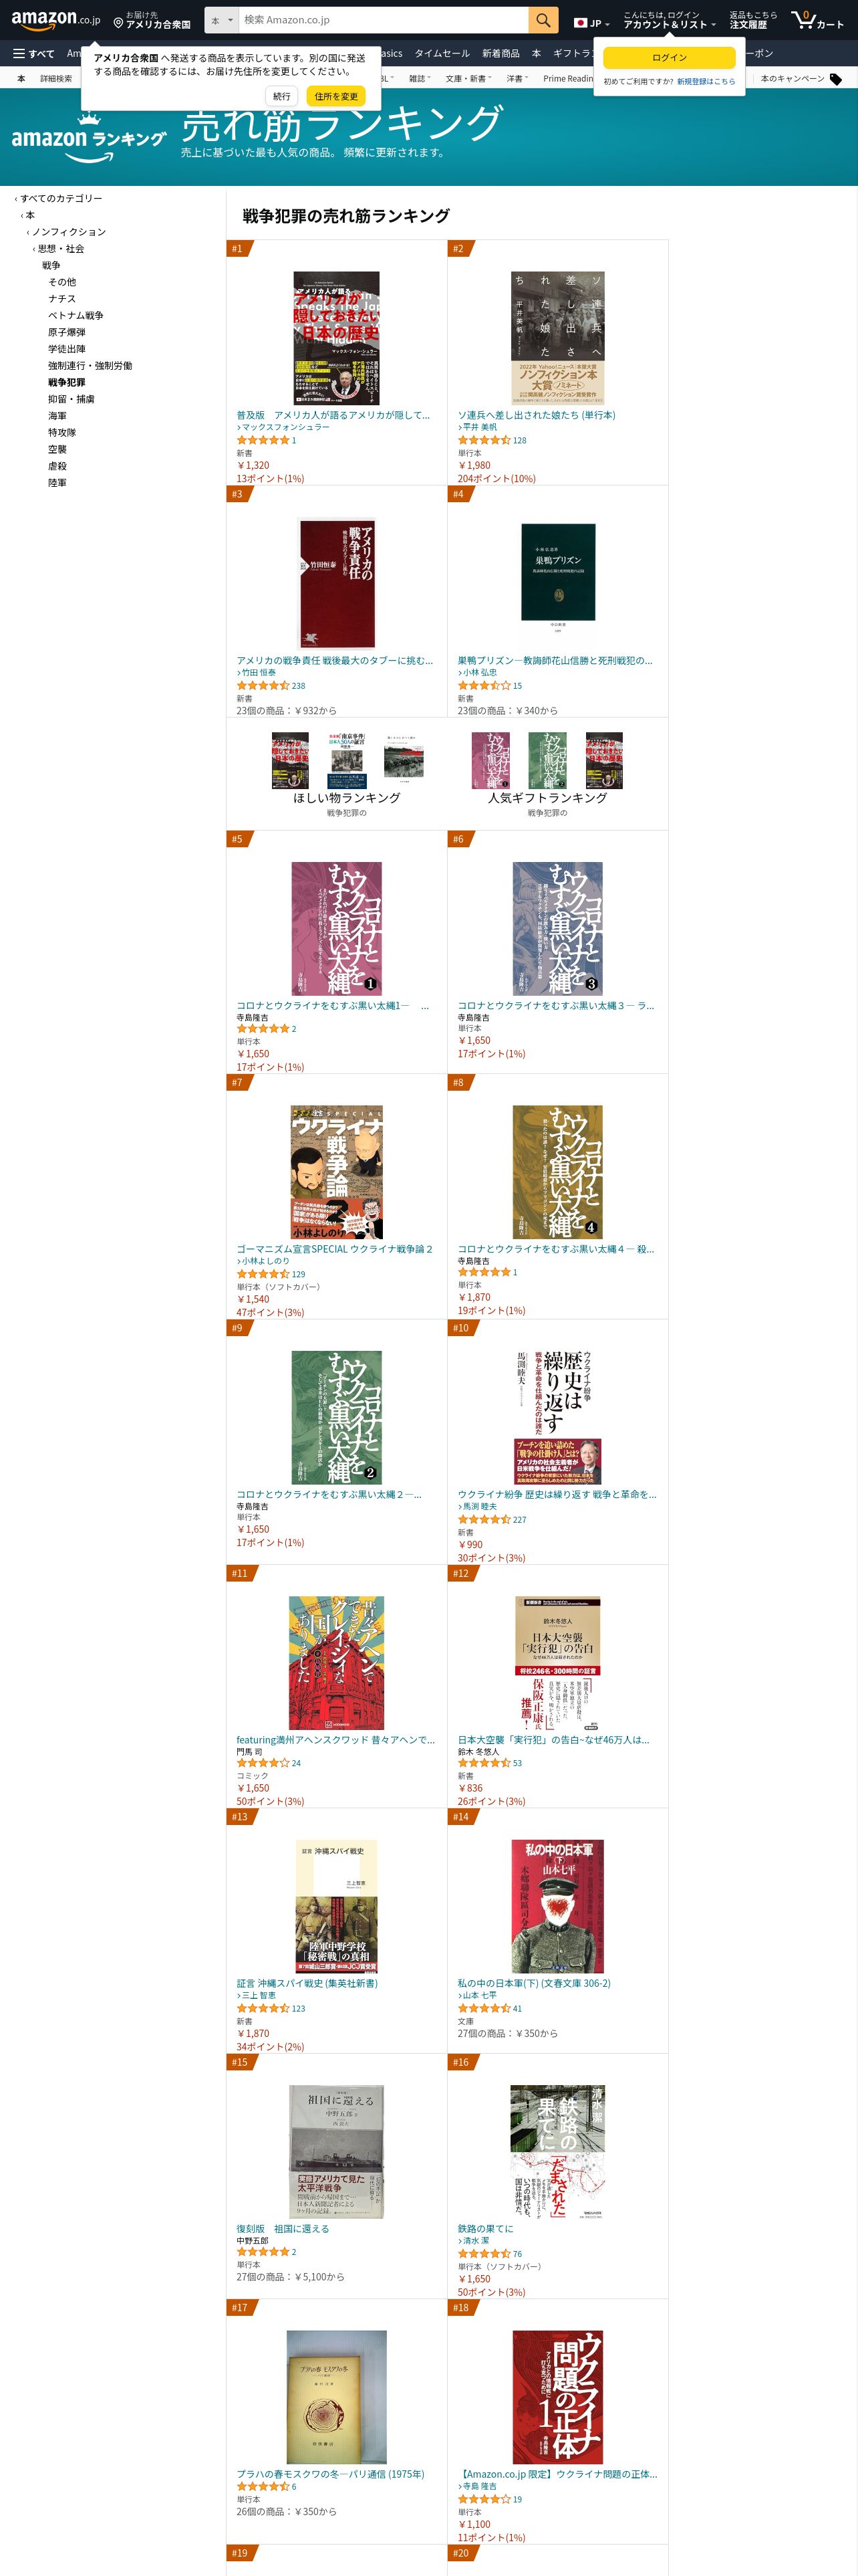The image size is (858, 2576).
Task: Expand the 文庫・新書 submenu
Action: [468, 79]
